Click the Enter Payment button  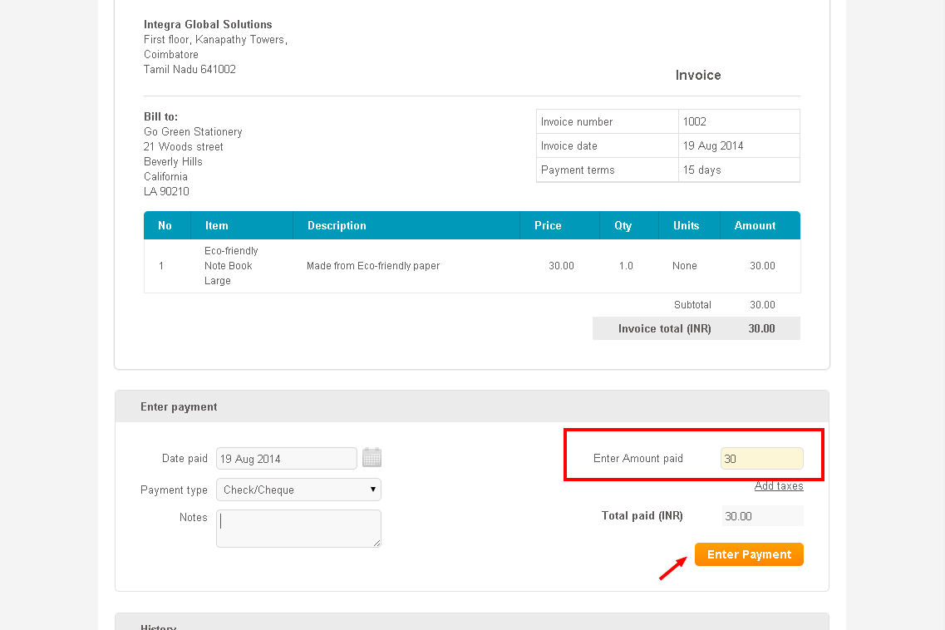[x=749, y=554]
